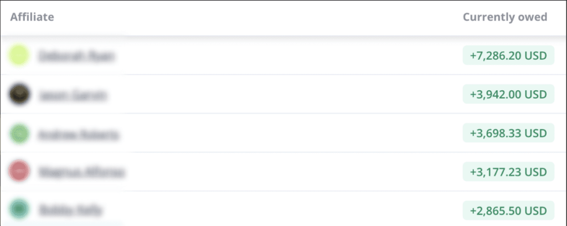Click the +3,177.23 USD owed badge
This screenshot has height=226, width=567.
pos(508,171)
